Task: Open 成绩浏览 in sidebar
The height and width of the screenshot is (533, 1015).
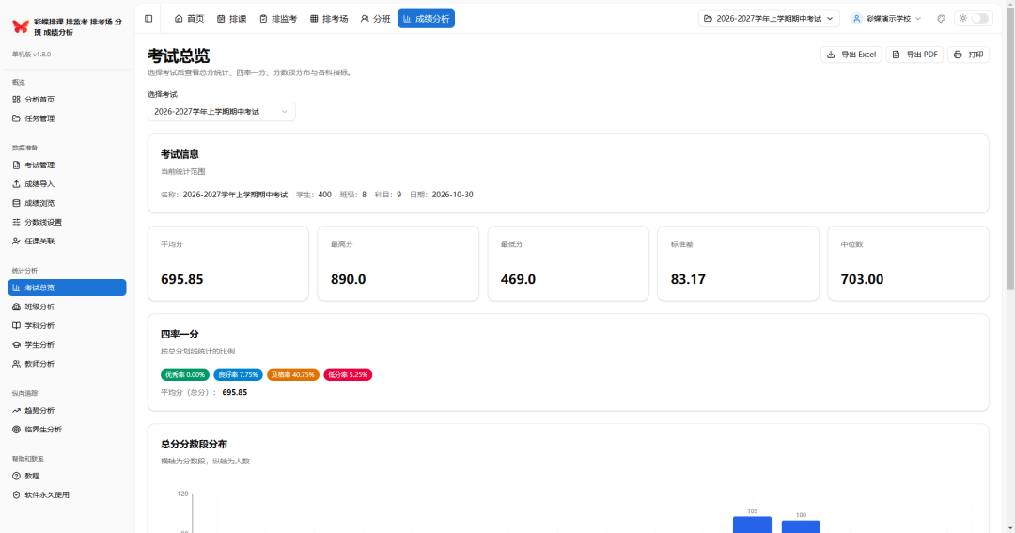Action: (67, 203)
